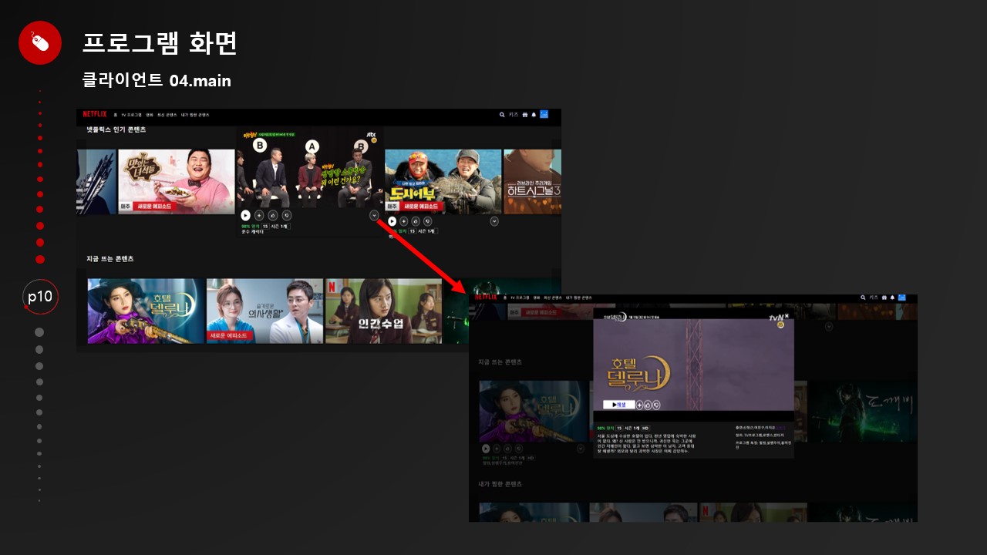Add 도시어부 to my list
Viewport: 987px width, 555px height.
click(x=404, y=221)
